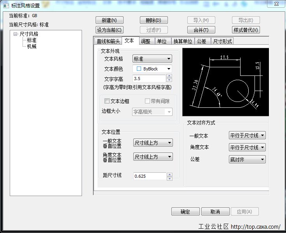Click the dialog title bar app icon

[6, 5]
